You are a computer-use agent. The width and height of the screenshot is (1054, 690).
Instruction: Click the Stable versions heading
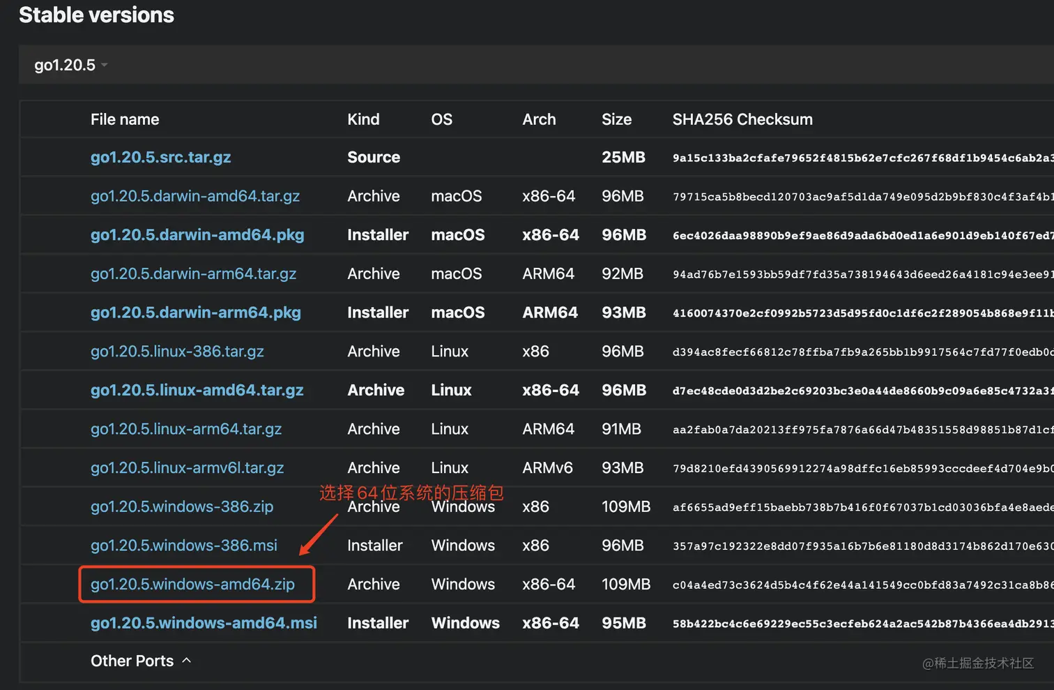[x=96, y=15]
